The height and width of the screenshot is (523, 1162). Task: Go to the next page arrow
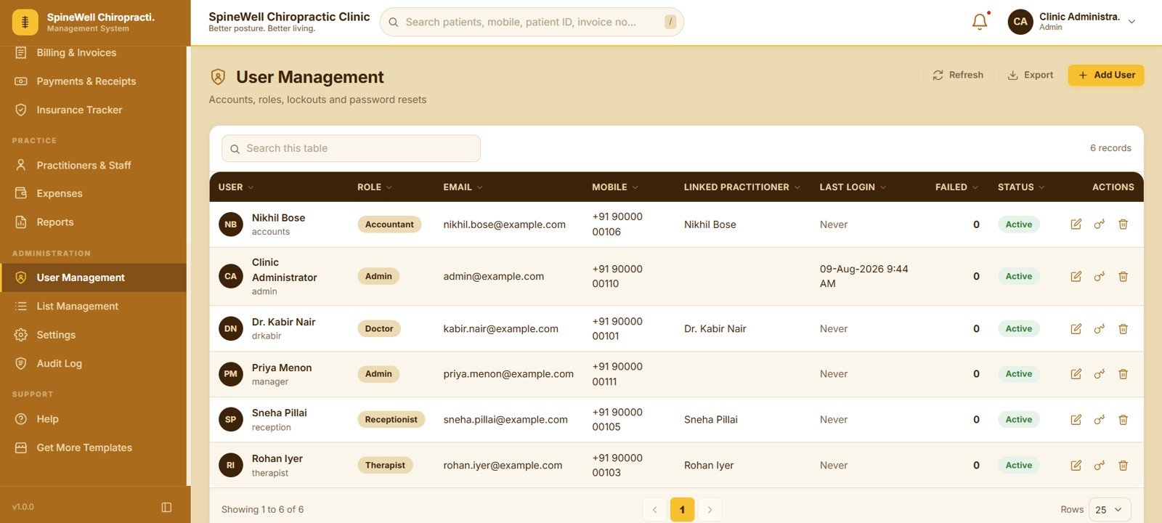(710, 510)
